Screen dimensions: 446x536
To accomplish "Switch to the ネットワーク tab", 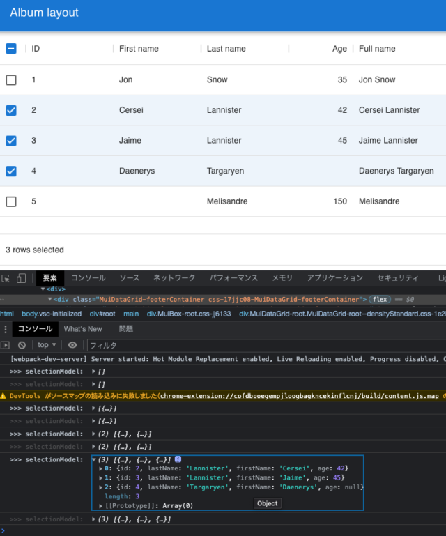I will pos(174,277).
